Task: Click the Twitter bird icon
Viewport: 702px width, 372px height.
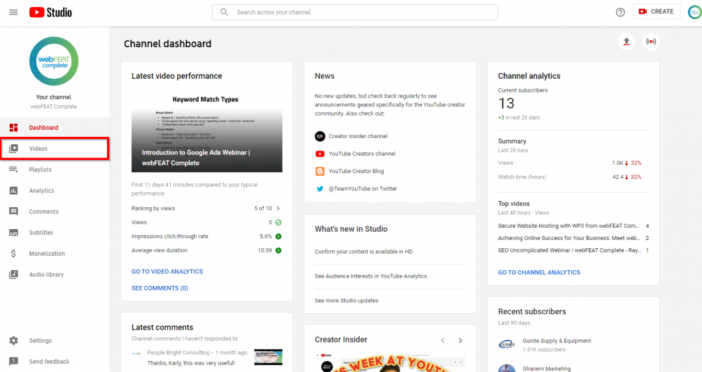Action: [319, 189]
